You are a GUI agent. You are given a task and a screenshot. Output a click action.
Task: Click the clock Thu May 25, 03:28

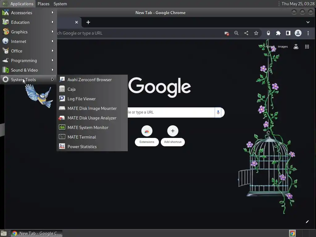298,4
